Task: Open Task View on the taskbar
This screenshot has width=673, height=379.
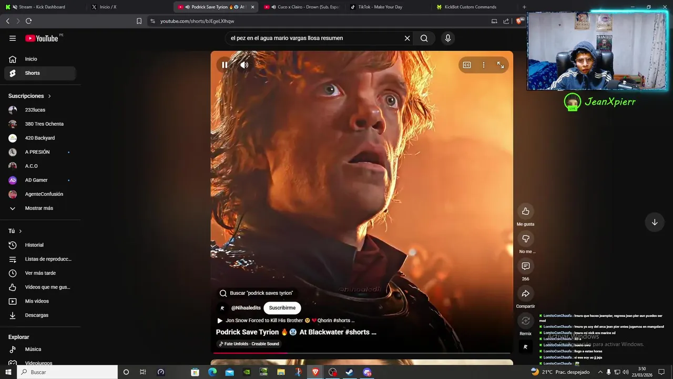Action: tap(143, 372)
